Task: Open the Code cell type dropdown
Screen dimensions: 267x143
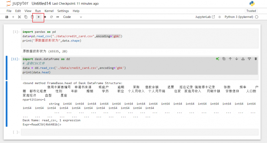Action: tap(72, 17)
